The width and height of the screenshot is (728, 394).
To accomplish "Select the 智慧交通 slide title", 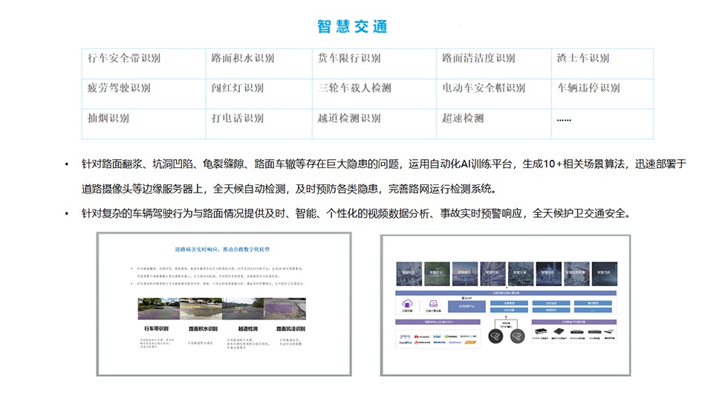I will point(353,27).
